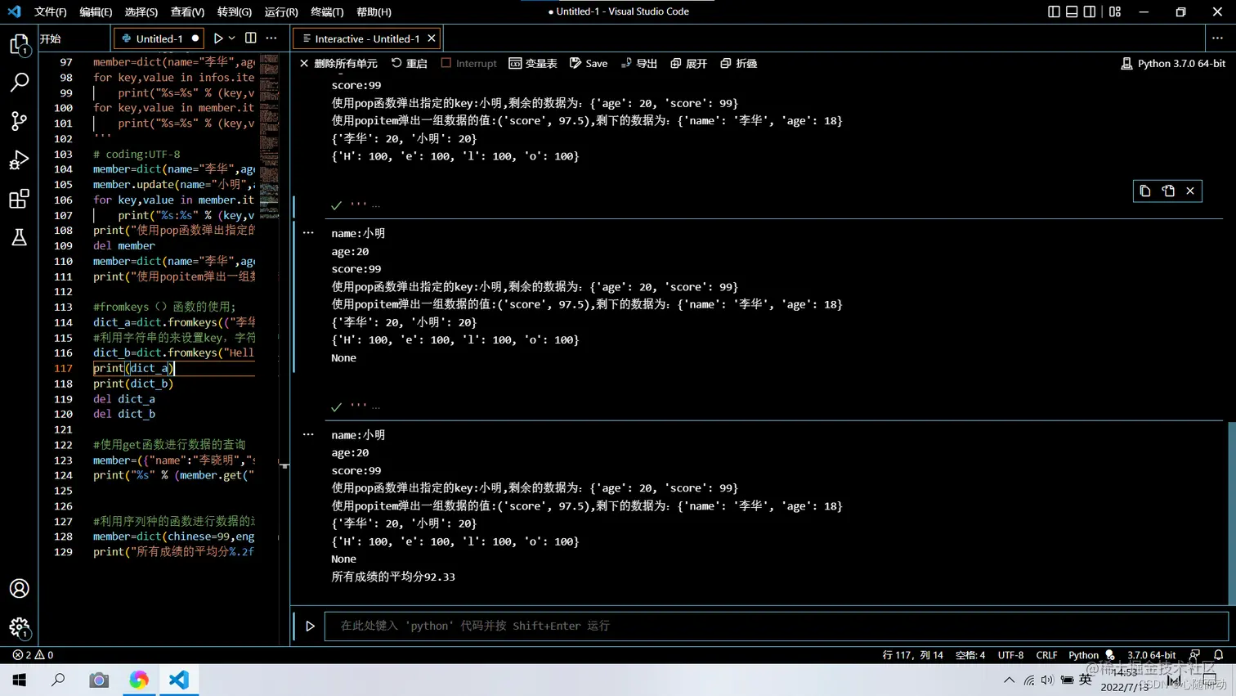The height and width of the screenshot is (696, 1236).
Task: Click the 3.7.0 64-bit interpreter status
Action: coord(1151,654)
